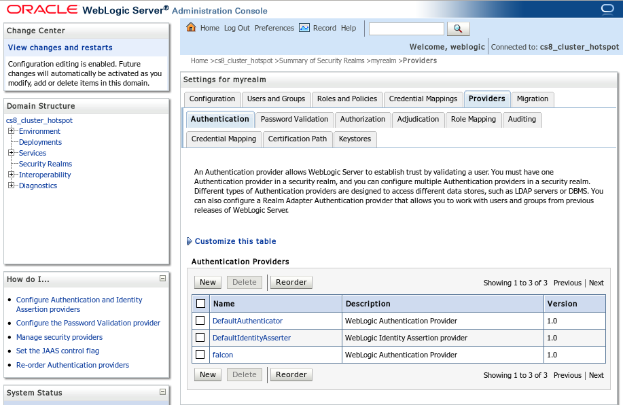Click the bottom New button
Viewport: 623px width, 405px height.
208,375
